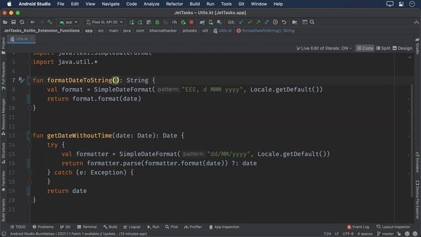Collapse the formatDateToString function fold marker
The image size is (421, 237).
pyautogui.click(x=30, y=80)
